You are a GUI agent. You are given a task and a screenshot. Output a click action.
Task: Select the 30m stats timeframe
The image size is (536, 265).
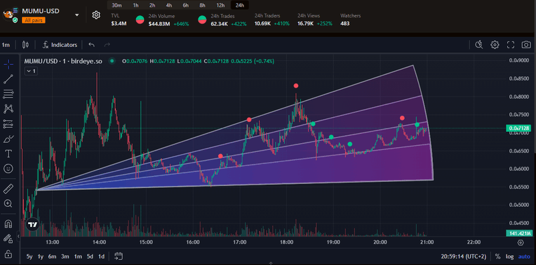[117, 5]
